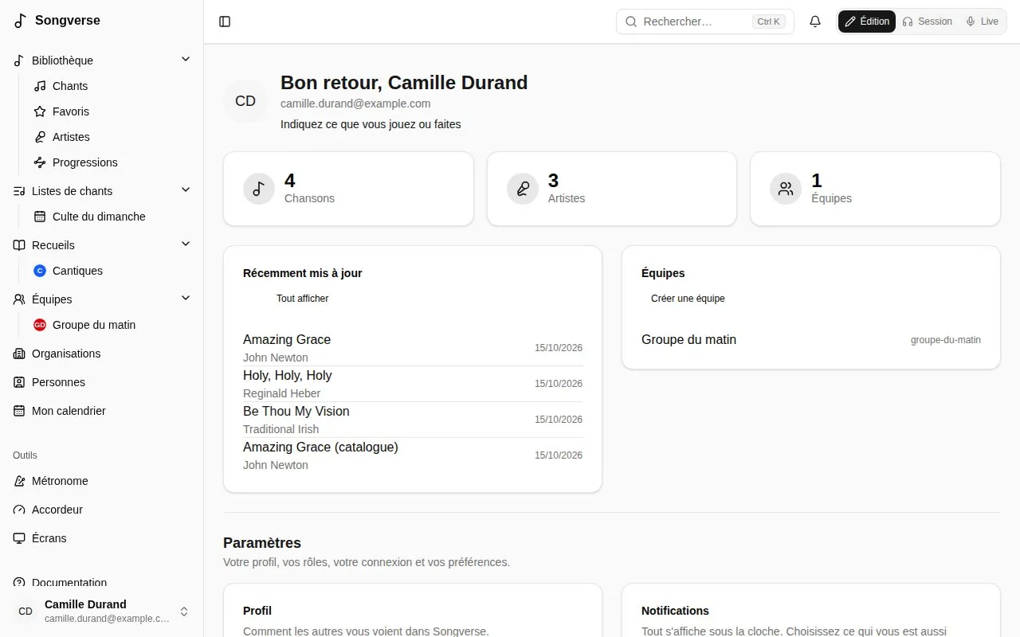Launch the Accordeur tuner tool
Viewport: 1020px width, 637px height.
click(x=102, y=510)
